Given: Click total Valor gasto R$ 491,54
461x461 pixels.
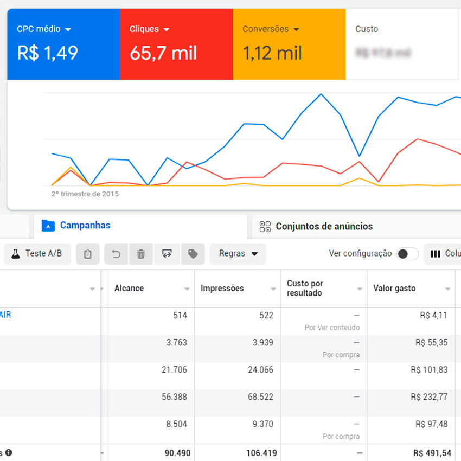Looking at the screenshot, I should pos(432,453).
